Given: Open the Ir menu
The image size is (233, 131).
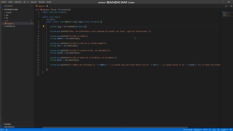Looking at the screenshot, I should [28, 2].
